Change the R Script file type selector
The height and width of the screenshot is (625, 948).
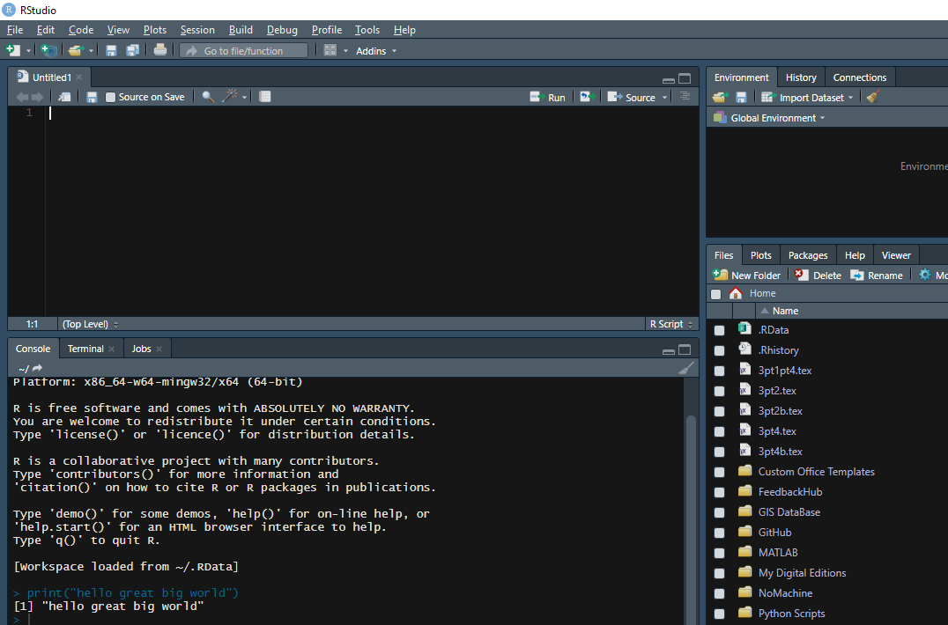click(671, 324)
